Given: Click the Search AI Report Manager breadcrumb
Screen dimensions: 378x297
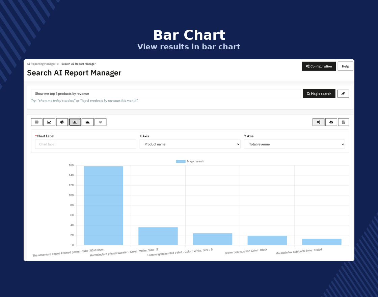Looking at the screenshot, I should click(x=79, y=64).
